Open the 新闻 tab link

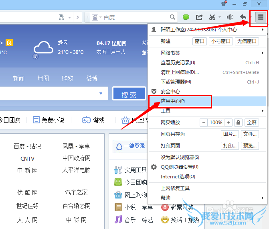pyautogui.click(x=18, y=78)
